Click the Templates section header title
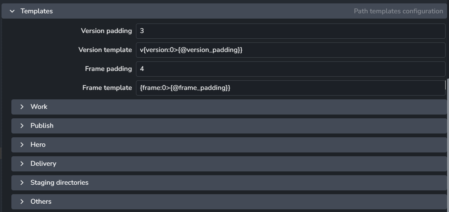This screenshot has height=212, width=449. 36,11
